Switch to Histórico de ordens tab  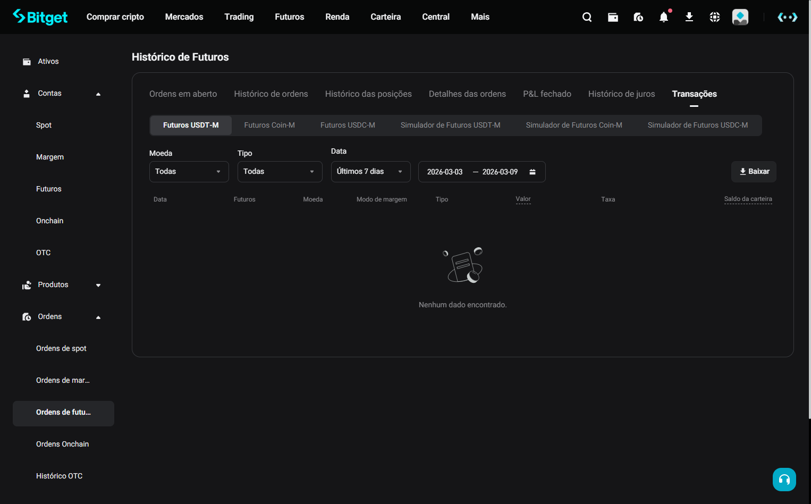coord(271,94)
